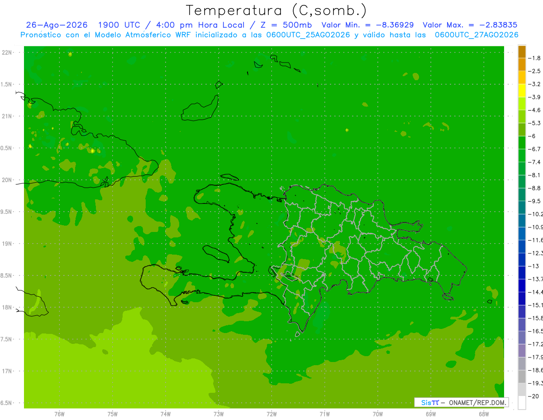This screenshot has height=420, width=543.
Task: Click the '70W' longitude label
Action: click(377, 414)
